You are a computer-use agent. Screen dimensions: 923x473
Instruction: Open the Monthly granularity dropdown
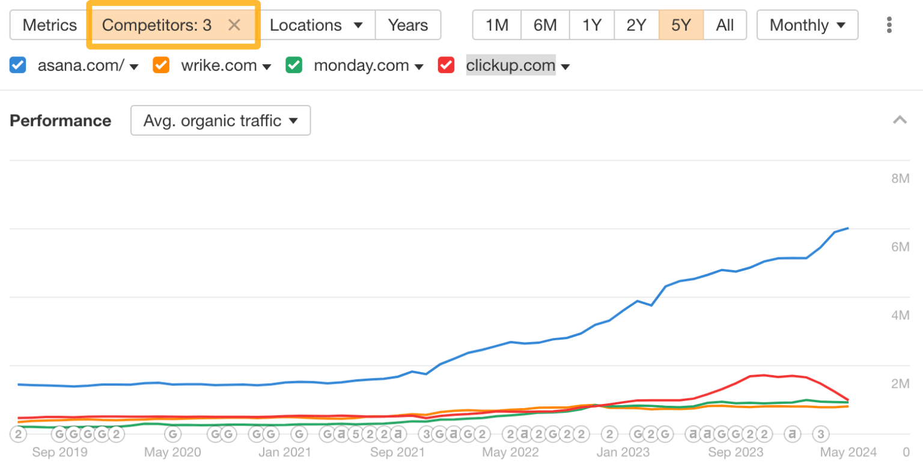pos(807,25)
